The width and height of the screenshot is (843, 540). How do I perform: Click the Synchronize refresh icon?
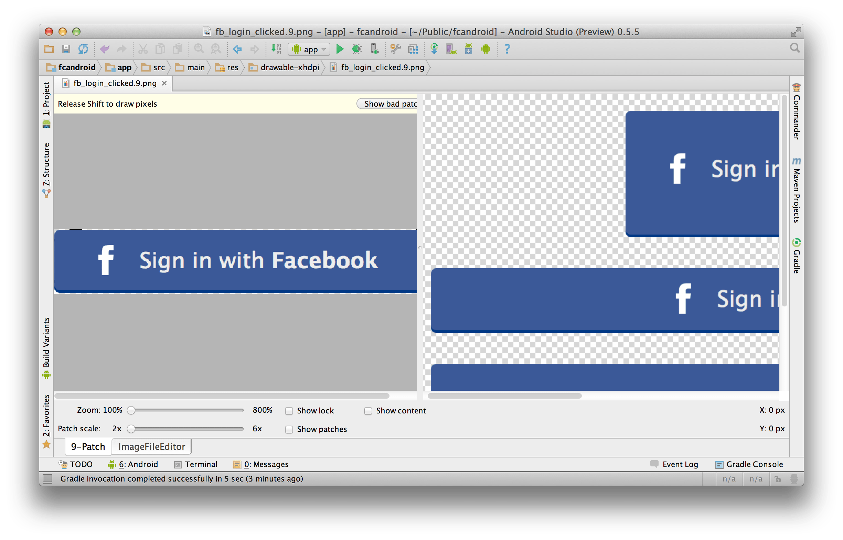(x=83, y=49)
